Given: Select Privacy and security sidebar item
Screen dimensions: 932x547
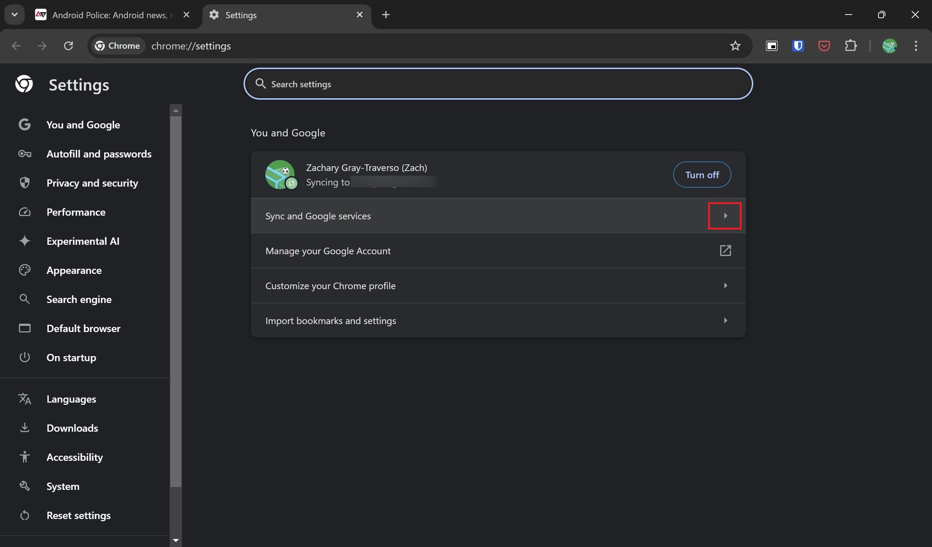Looking at the screenshot, I should pos(92,183).
